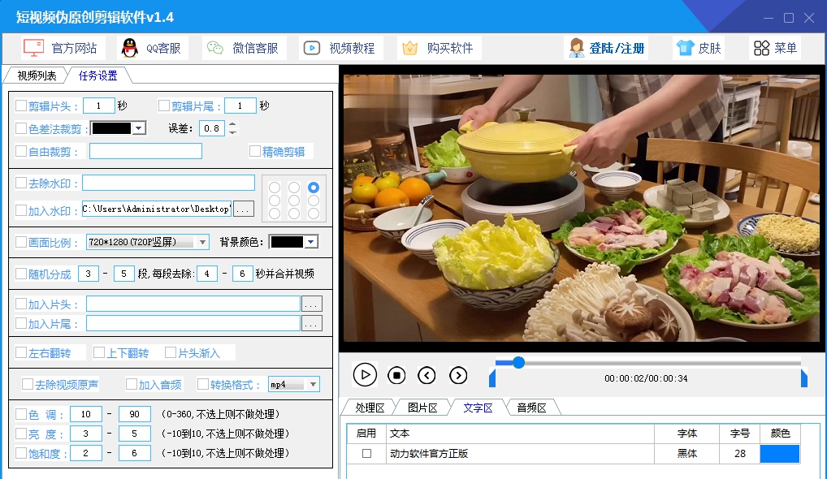Click the Play button under the video

tap(365, 374)
